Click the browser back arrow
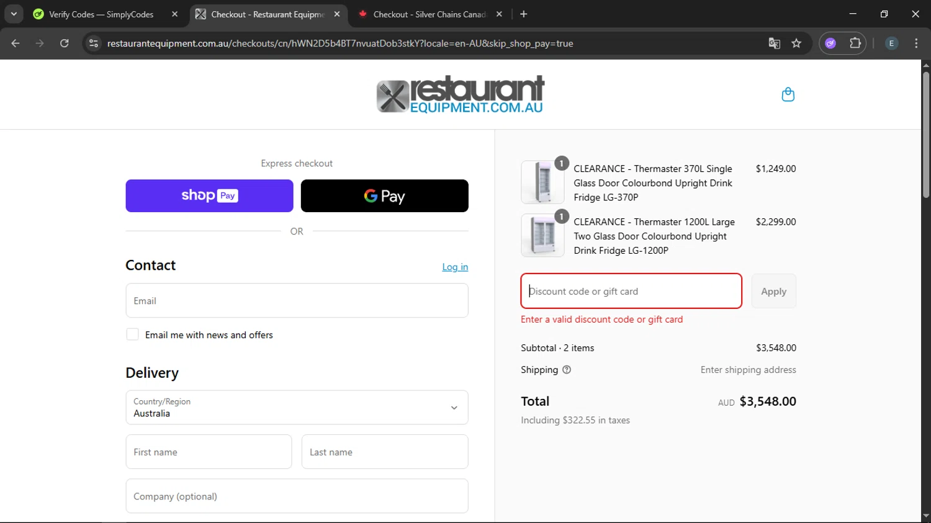The height and width of the screenshot is (523, 931). click(16, 43)
